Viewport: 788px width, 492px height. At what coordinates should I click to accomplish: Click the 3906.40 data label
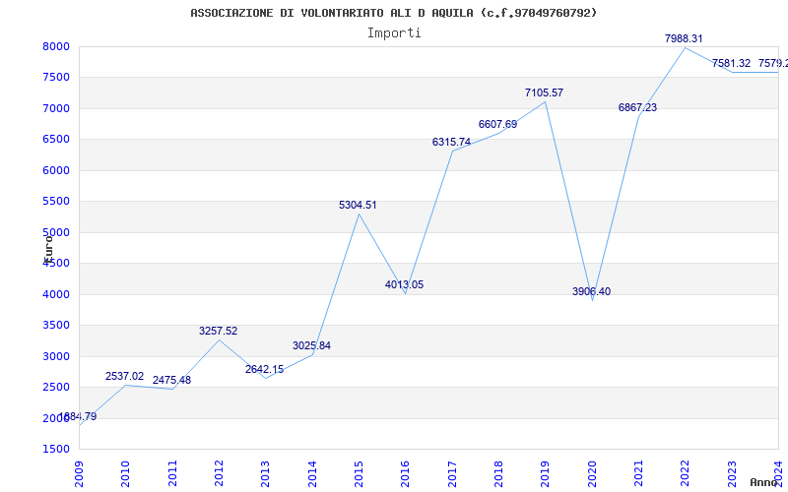point(592,291)
